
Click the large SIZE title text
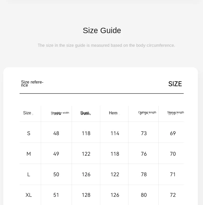pos(175,84)
